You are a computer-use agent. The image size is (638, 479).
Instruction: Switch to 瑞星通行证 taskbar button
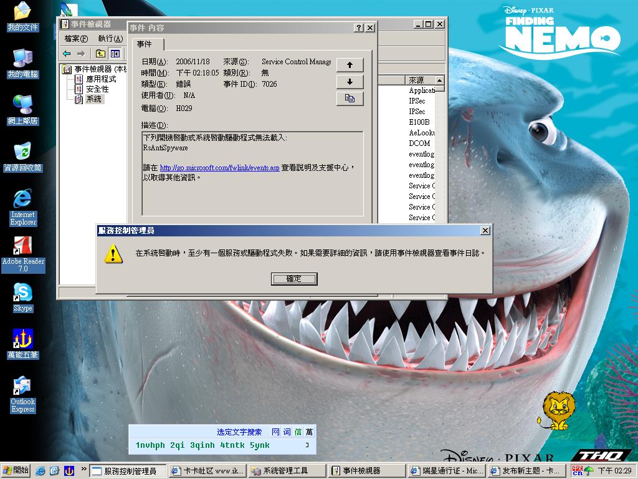[x=446, y=471]
